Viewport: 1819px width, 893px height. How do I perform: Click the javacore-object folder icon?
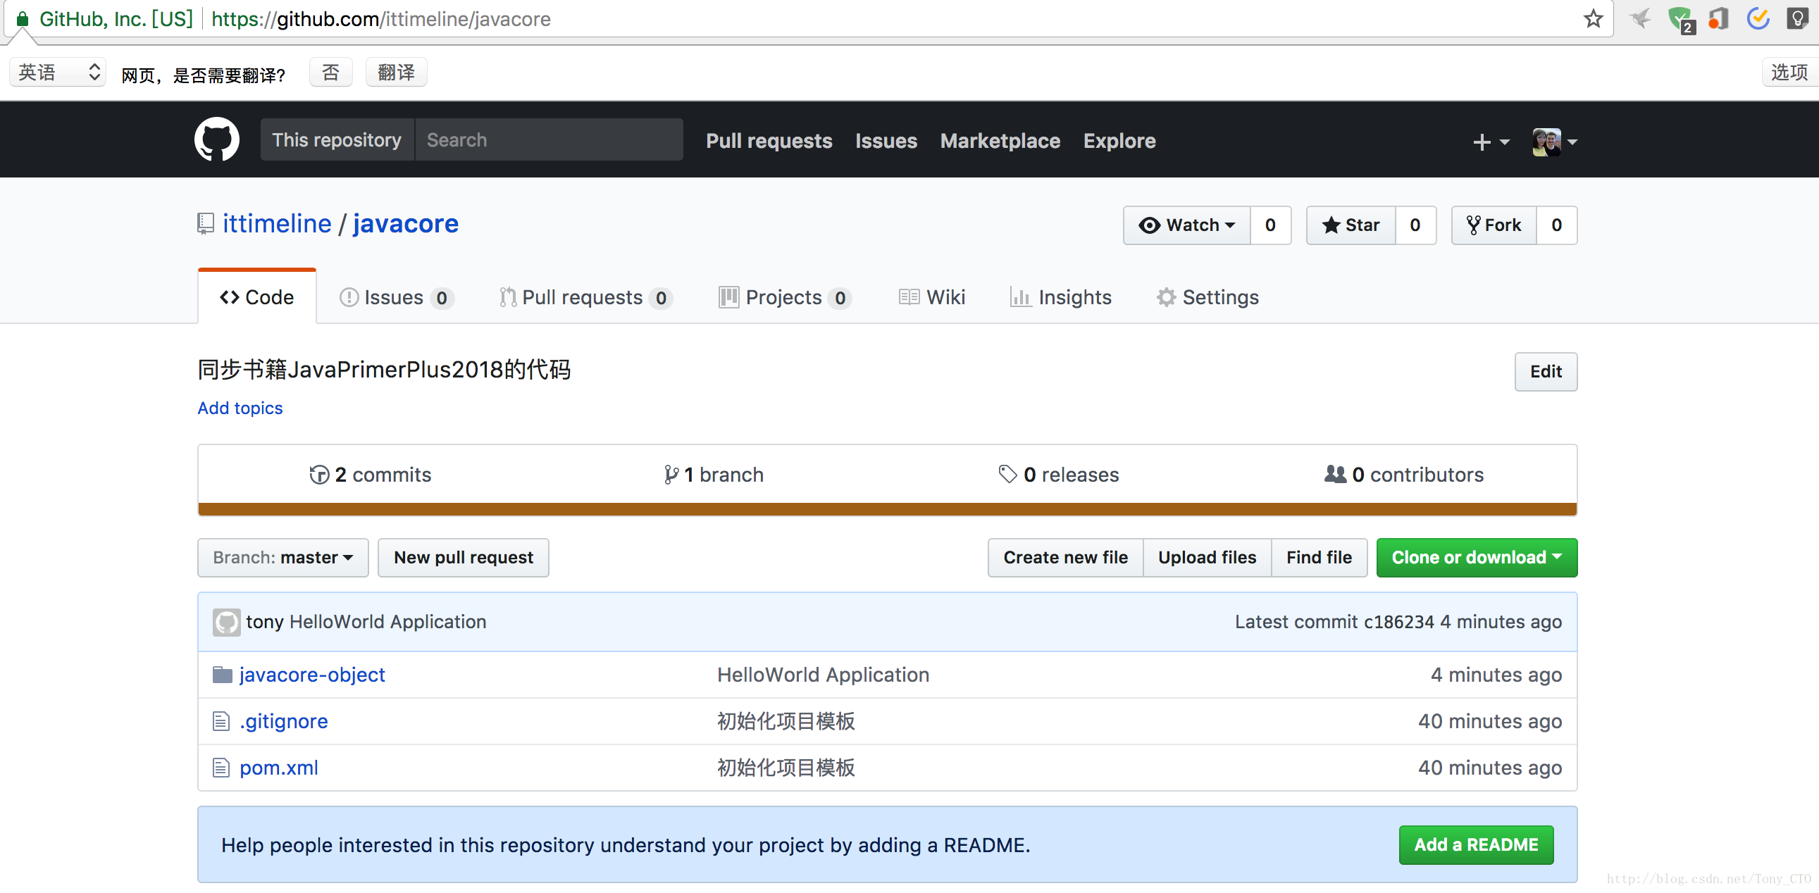(x=223, y=675)
